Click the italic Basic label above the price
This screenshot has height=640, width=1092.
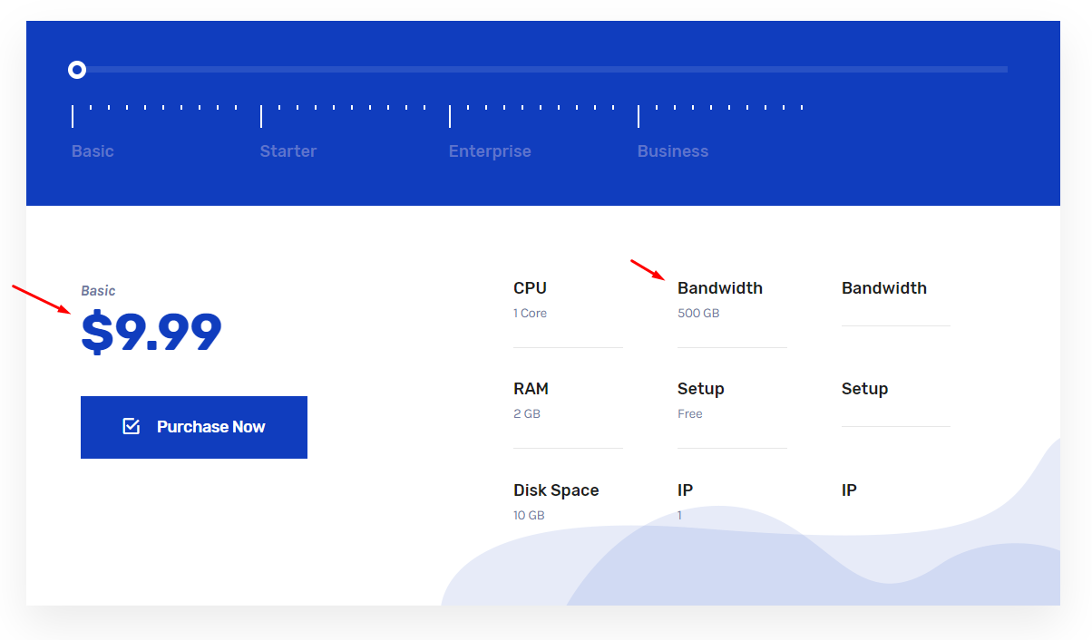(x=98, y=291)
